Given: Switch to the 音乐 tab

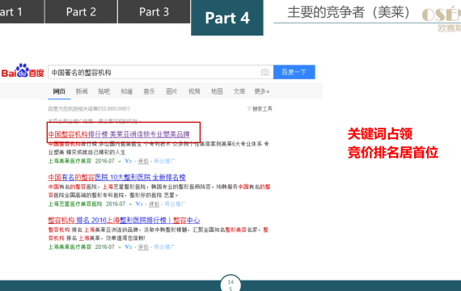Looking at the screenshot, I should (149, 91).
